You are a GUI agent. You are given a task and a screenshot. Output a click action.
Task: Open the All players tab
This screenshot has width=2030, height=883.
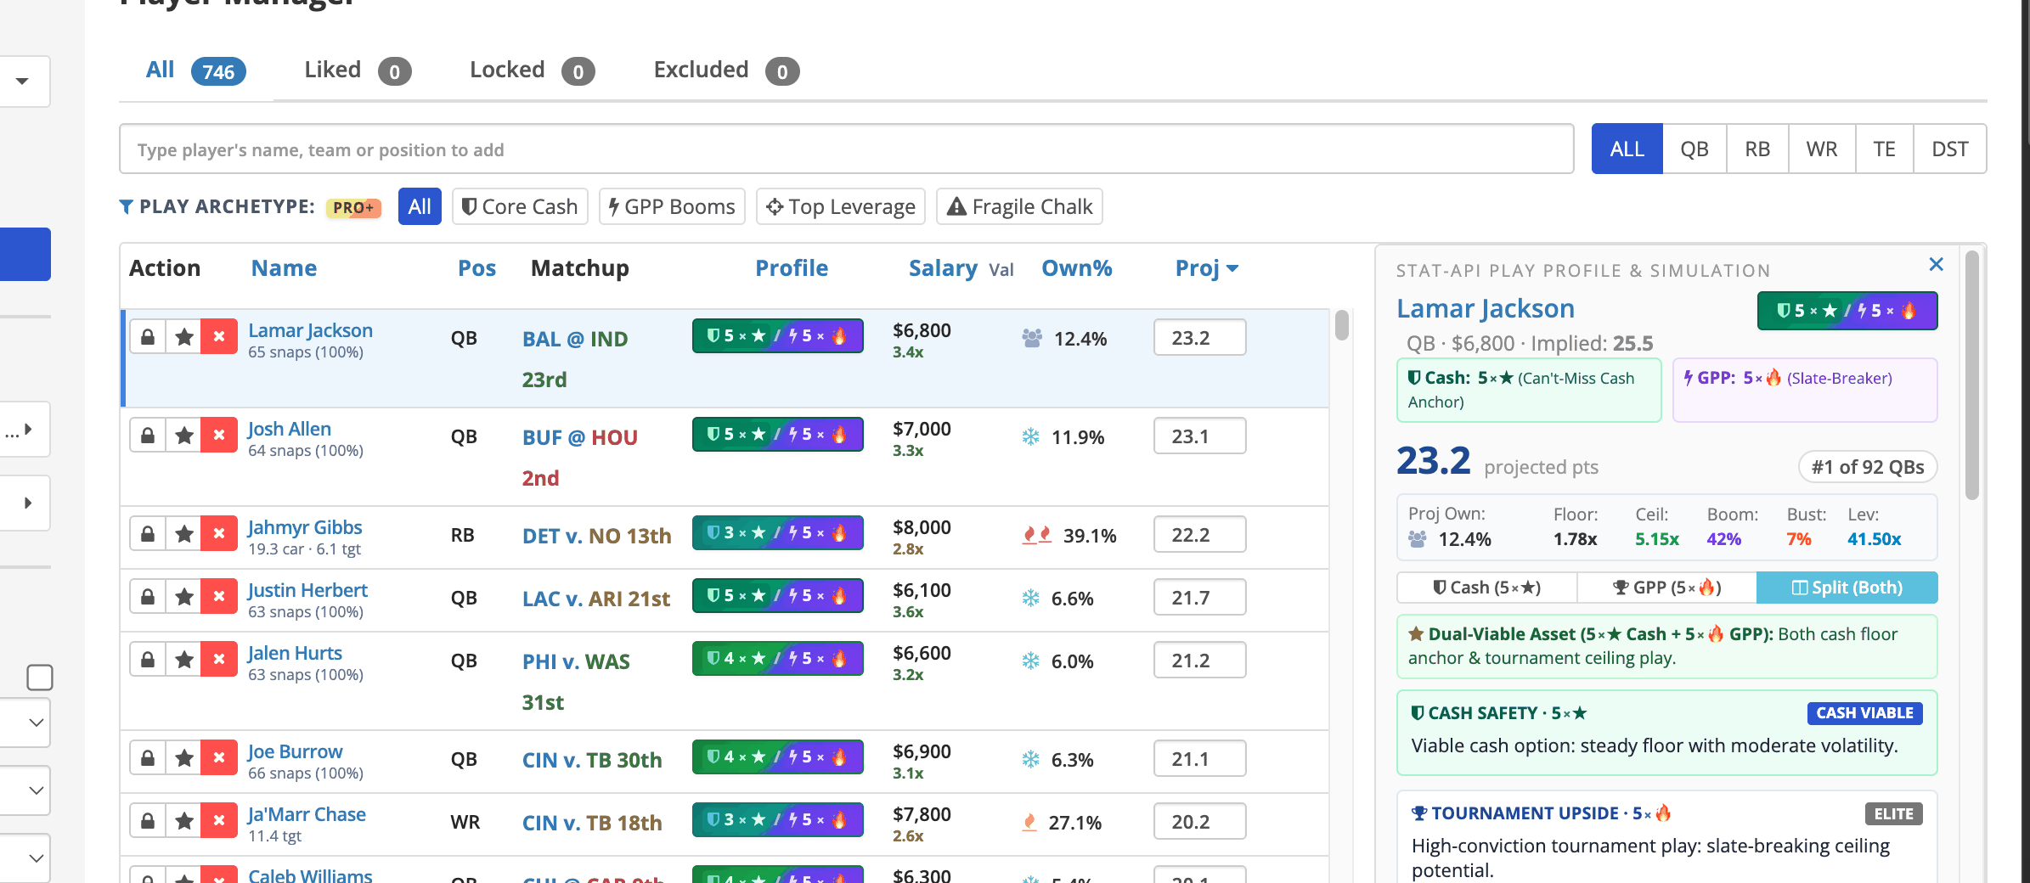[x=195, y=70]
